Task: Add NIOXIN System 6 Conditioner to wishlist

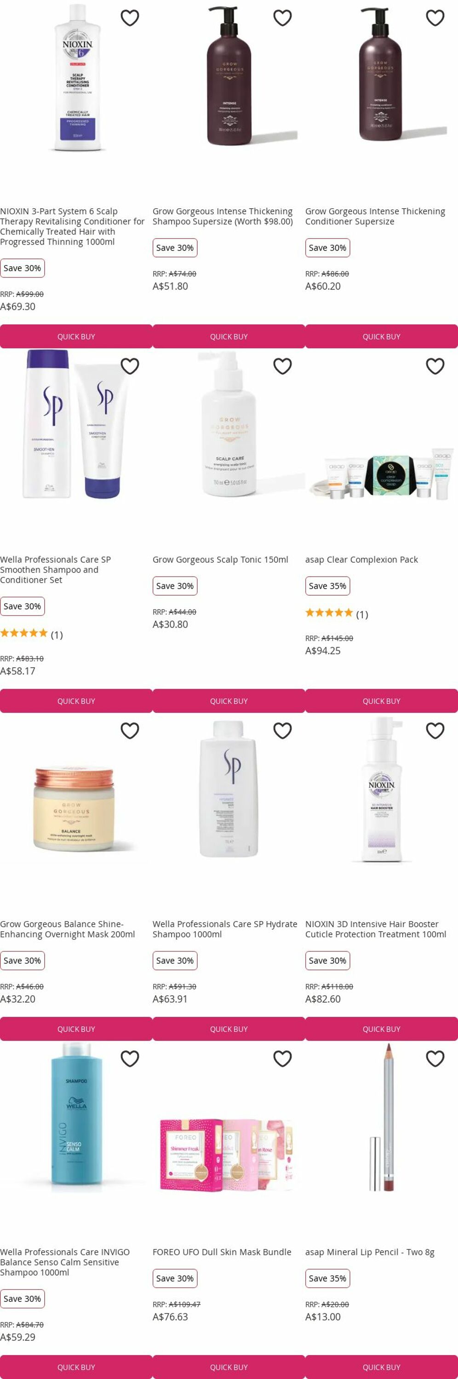Action: pyautogui.click(x=130, y=17)
